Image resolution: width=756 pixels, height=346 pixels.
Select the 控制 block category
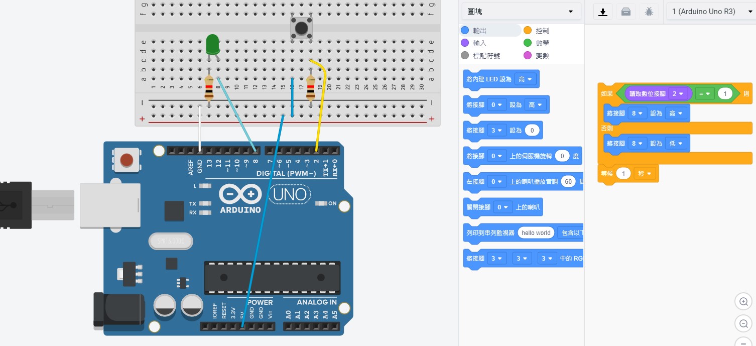pyautogui.click(x=542, y=31)
